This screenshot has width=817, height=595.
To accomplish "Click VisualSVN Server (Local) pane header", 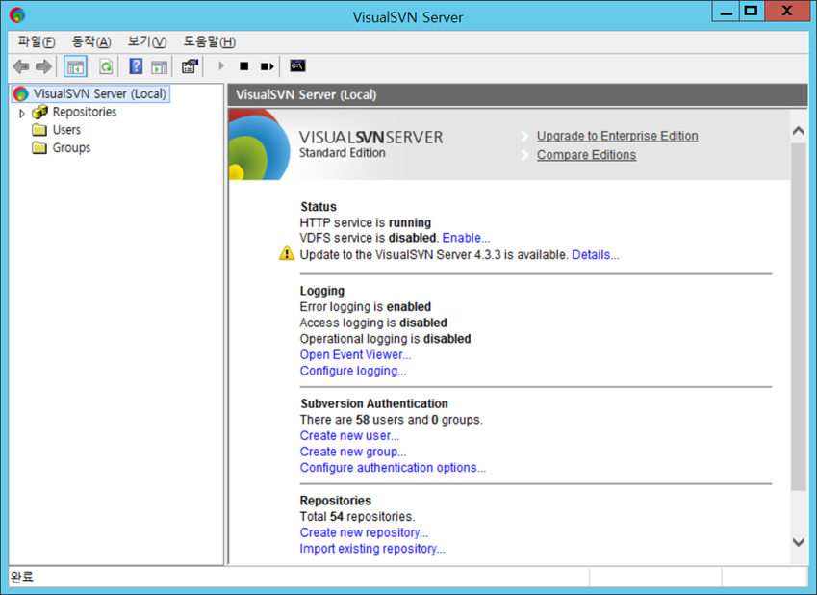I will [x=518, y=95].
